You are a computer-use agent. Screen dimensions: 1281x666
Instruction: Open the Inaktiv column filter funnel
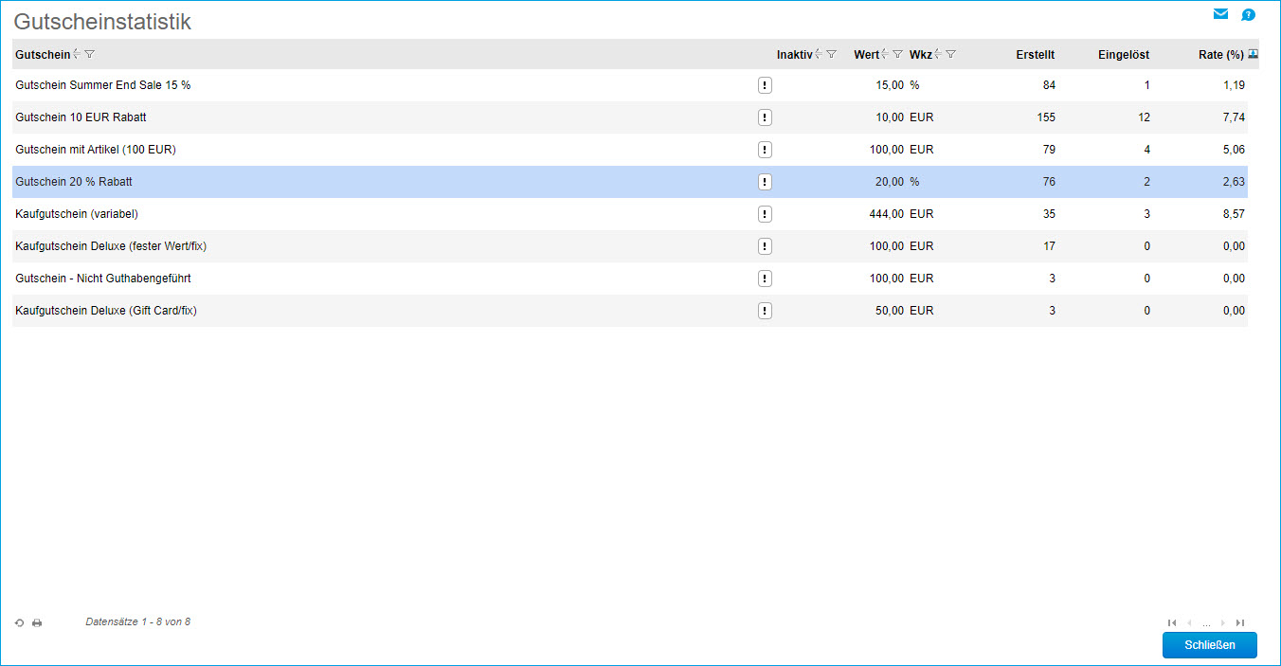[x=831, y=55]
